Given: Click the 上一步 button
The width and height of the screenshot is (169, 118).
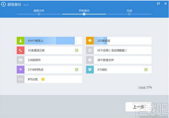Looking at the screenshot, I should point(138,107).
